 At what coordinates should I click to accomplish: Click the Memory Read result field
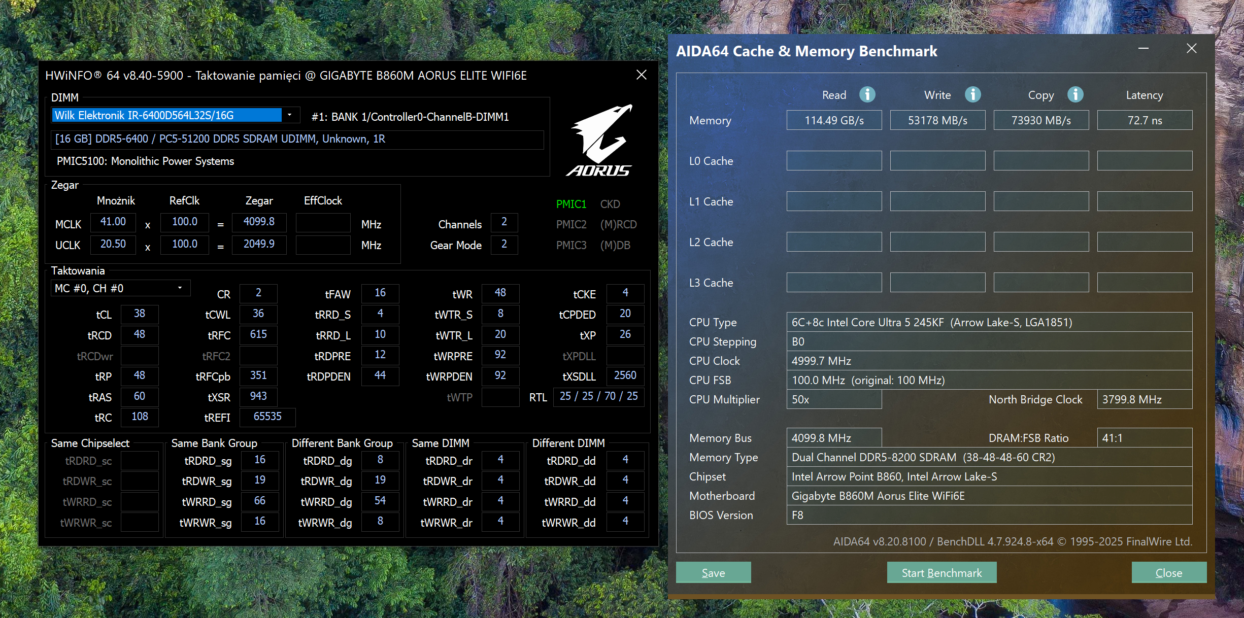(x=834, y=120)
